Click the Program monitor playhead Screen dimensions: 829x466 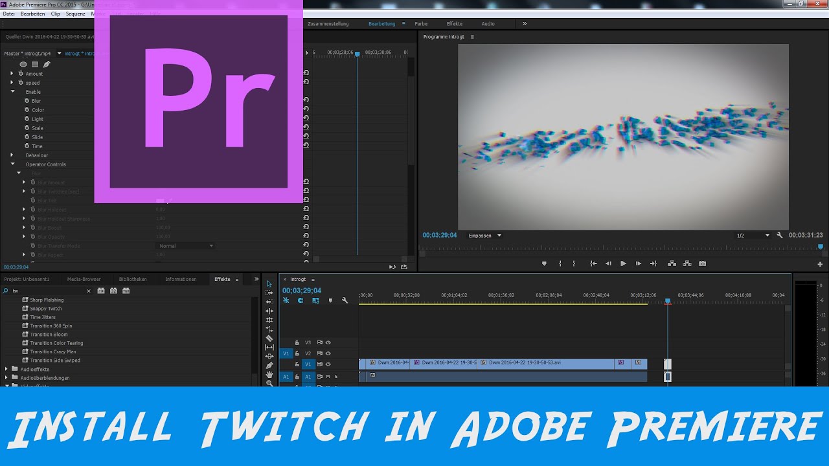coord(821,247)
